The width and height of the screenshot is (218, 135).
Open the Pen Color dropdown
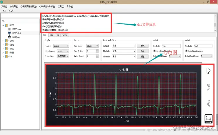[x=92, y=46]
